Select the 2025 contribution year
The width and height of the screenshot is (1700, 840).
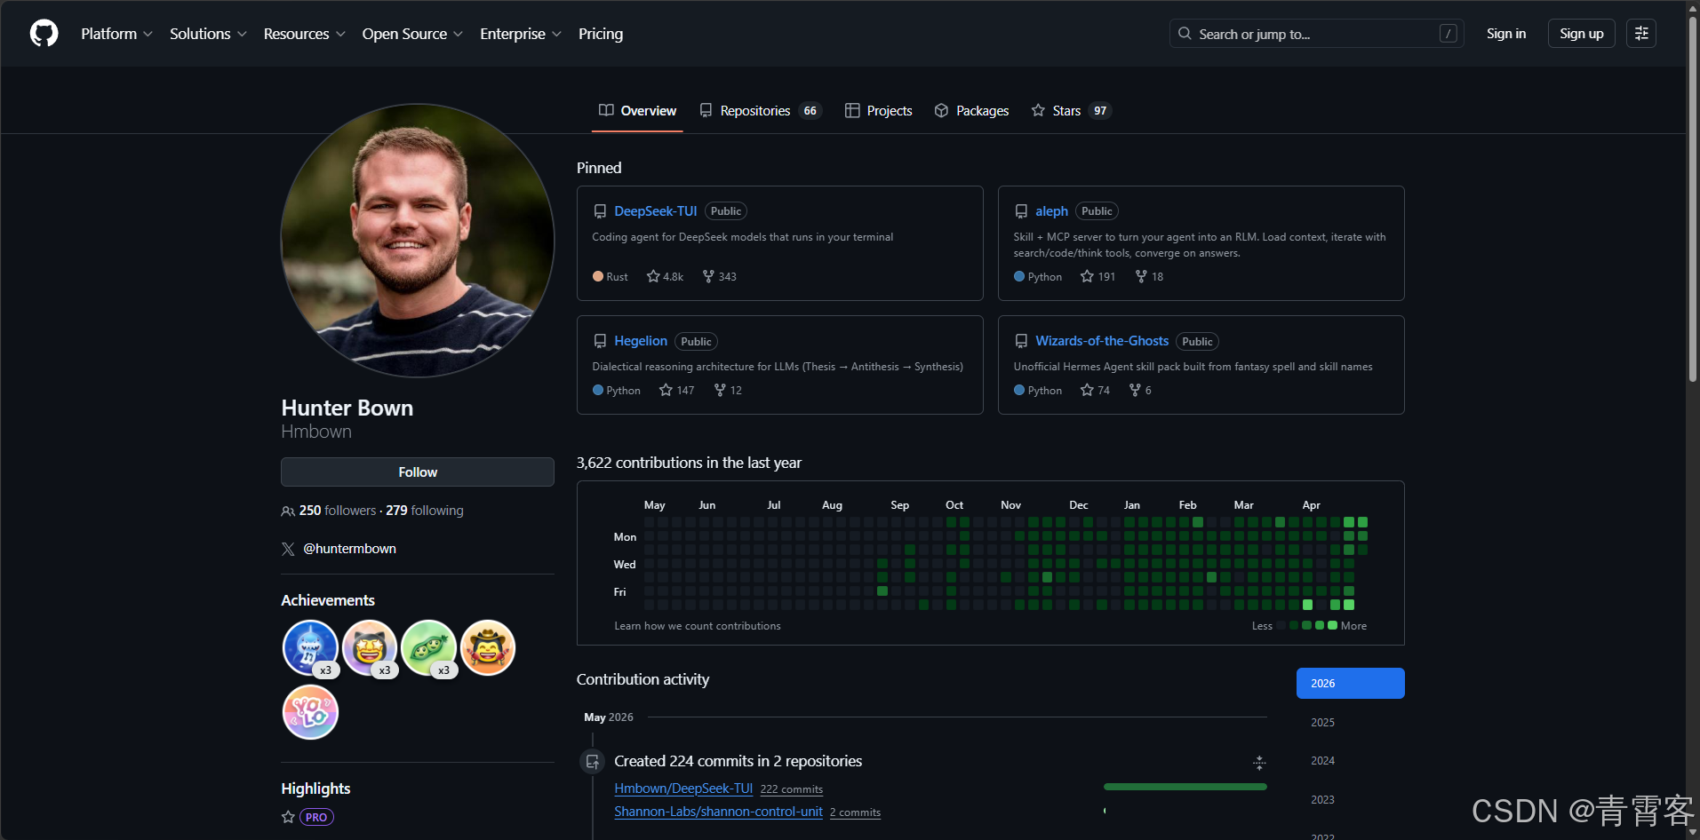1351,723
